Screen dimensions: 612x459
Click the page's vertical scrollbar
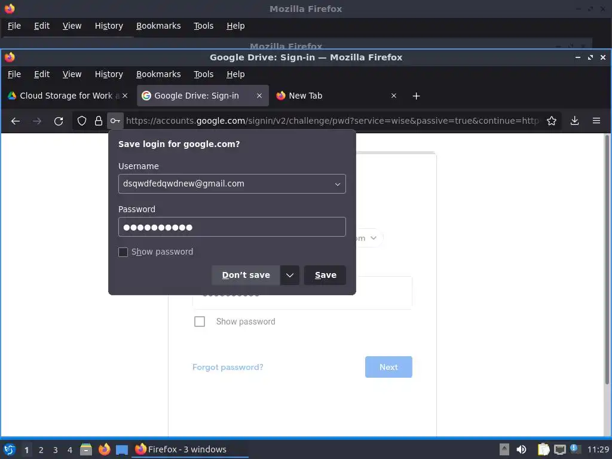607,259
